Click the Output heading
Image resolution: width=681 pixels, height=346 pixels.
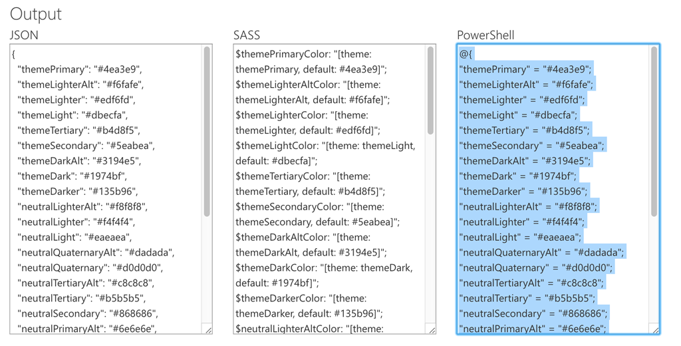point(36,15)
